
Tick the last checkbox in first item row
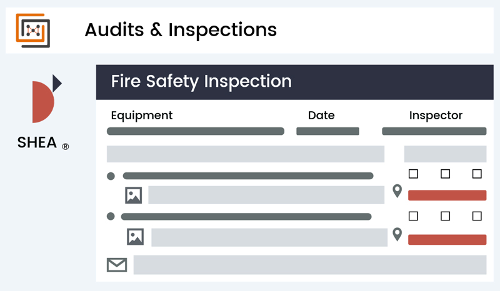(x=477, y=174)
